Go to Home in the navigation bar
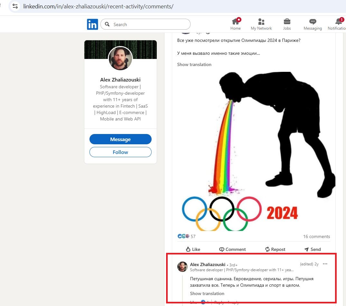Viewport: 346px width, 306px height. click(x=236, y=24)
